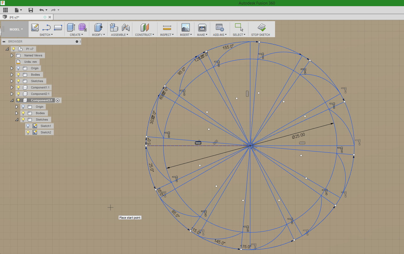Viewport: 404px width, 254px height.
Task: Open the ADD-INS menu
Action: (x=220, y=35)
